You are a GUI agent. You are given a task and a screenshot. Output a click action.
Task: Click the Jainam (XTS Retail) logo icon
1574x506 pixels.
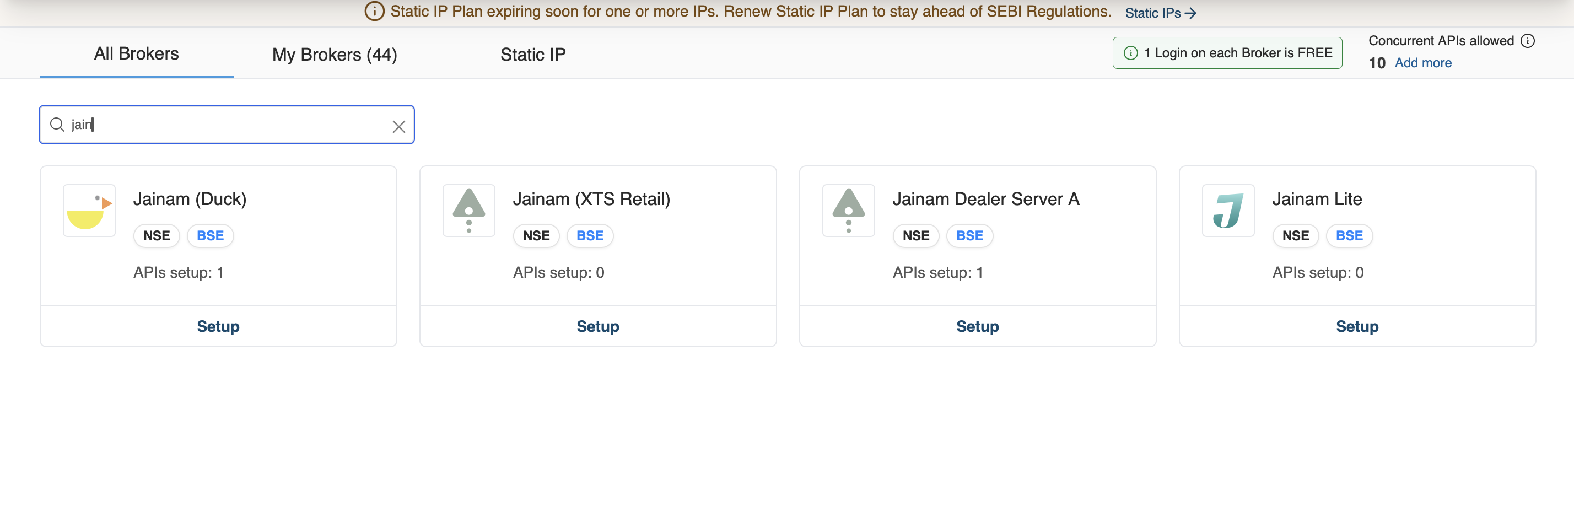(x=468, y=211)
